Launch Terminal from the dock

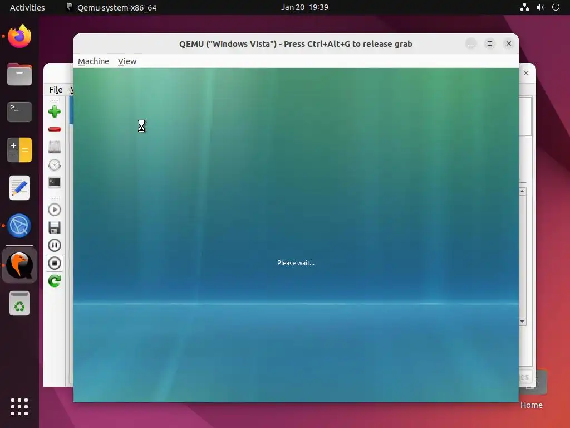tap(19, 111)
